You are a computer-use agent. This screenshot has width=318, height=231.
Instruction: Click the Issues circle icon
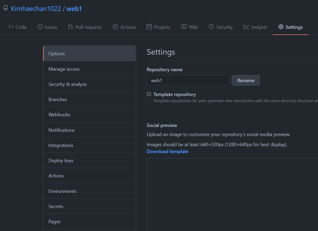(40, 27)
